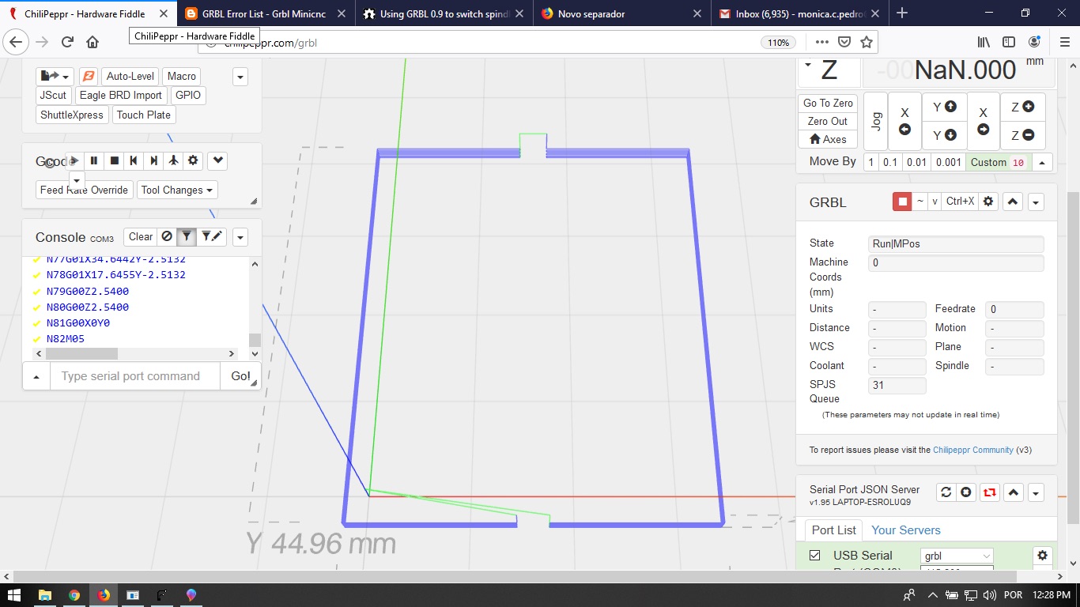Screen dimensions: 1080x607
Task: Click Zero Out
Action: pos(828,121)
